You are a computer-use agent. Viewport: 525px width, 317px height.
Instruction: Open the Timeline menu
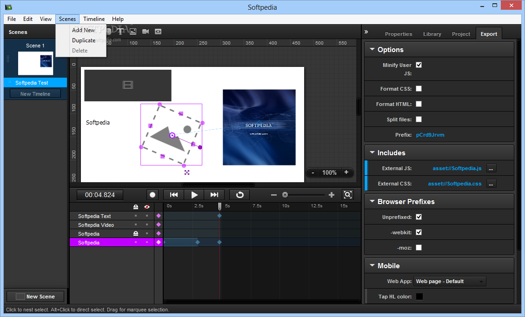tap(94, 19)
